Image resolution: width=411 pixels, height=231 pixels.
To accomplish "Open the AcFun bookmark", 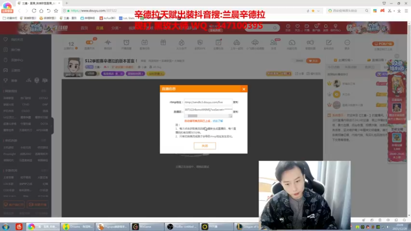I will pos(107,18).
